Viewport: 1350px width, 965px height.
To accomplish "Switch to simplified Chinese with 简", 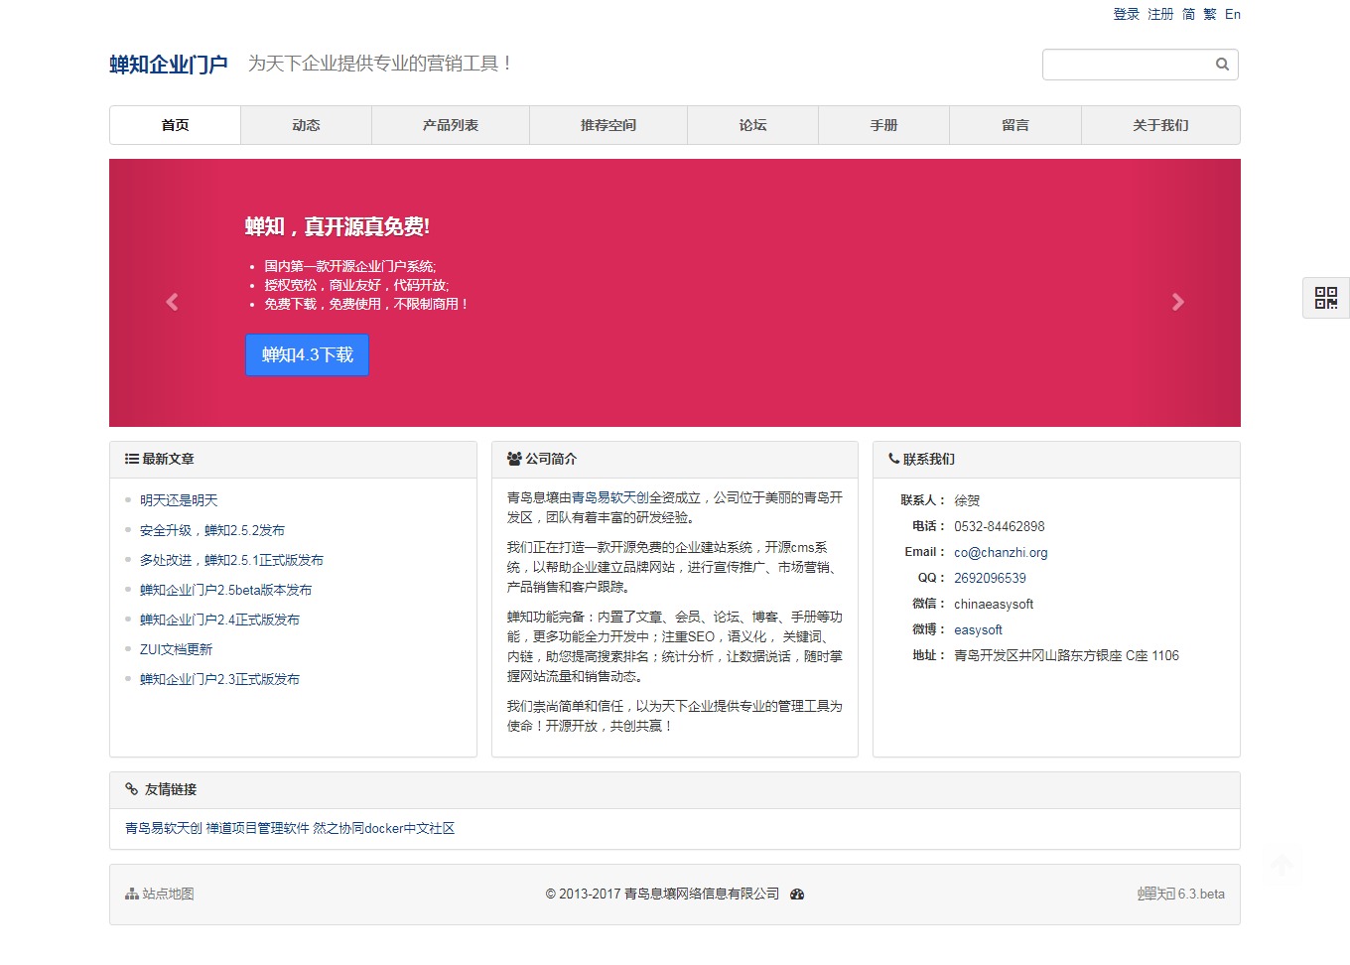I will pyautogui.click(x=1187, y=14).
